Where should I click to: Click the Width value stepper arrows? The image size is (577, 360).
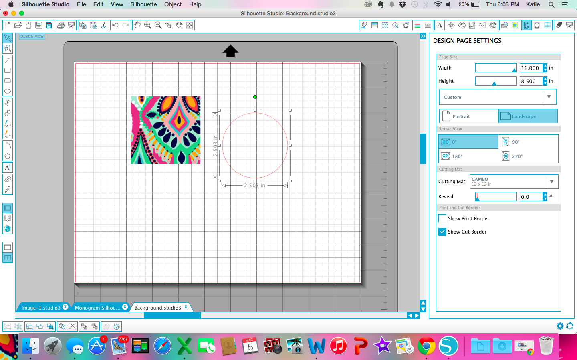(x=545, y=68)
